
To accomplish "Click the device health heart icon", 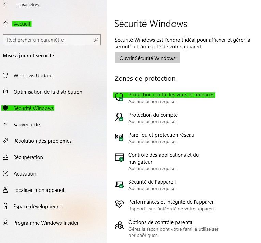I will (x=119, y=204).
